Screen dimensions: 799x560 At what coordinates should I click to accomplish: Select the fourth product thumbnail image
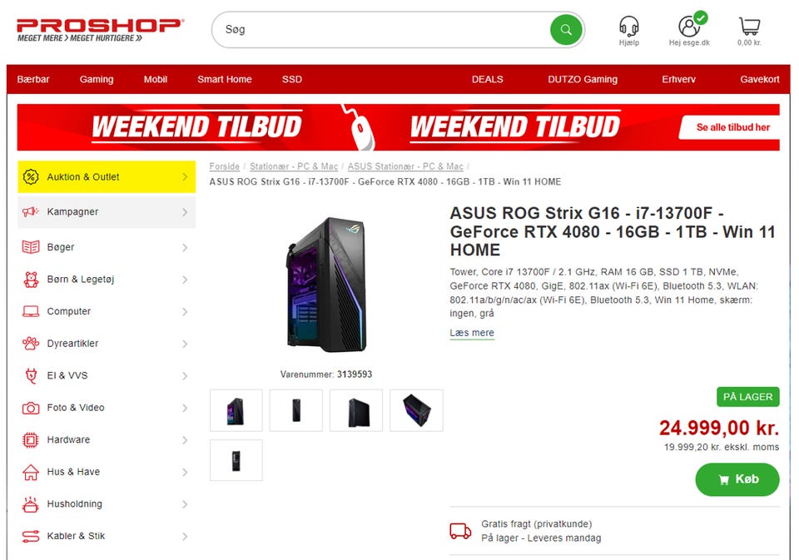(416, 411)
